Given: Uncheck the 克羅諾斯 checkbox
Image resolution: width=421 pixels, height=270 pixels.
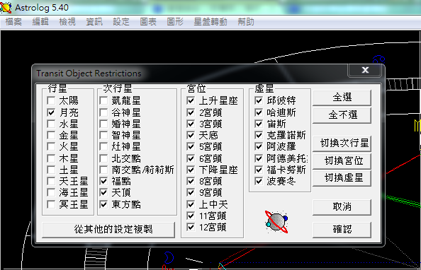Looking at the screenshot, I should point(259,135).
